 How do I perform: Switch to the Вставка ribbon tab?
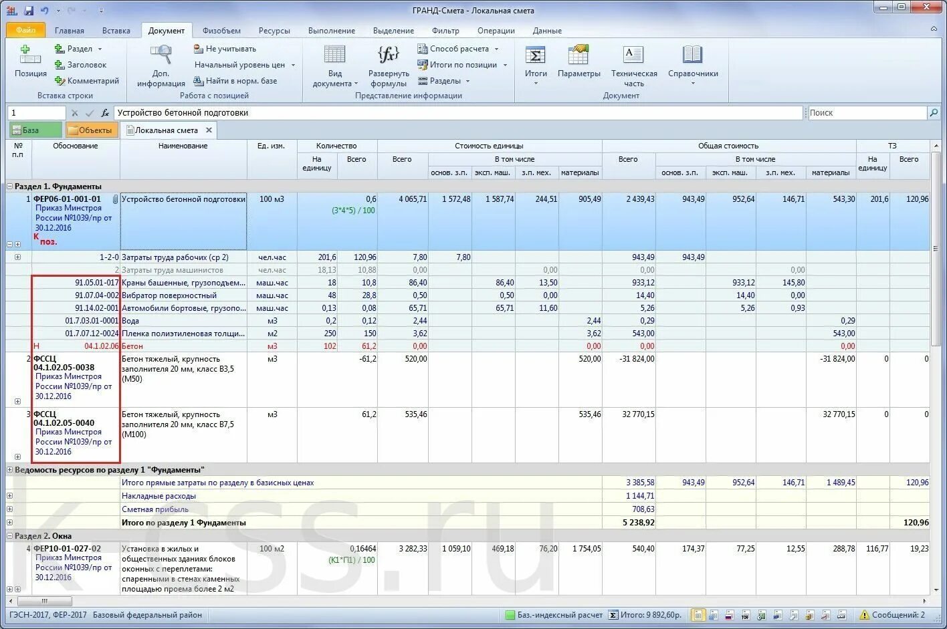tap(116, 31)
